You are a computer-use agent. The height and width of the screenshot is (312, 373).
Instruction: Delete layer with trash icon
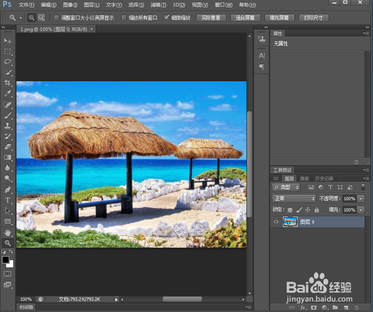[357, 308]
